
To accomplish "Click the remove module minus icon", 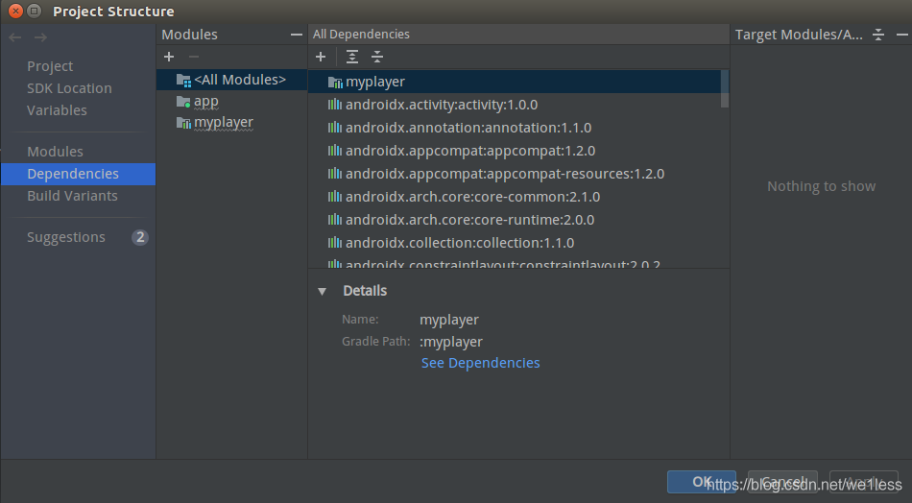I will pos(194,57).
